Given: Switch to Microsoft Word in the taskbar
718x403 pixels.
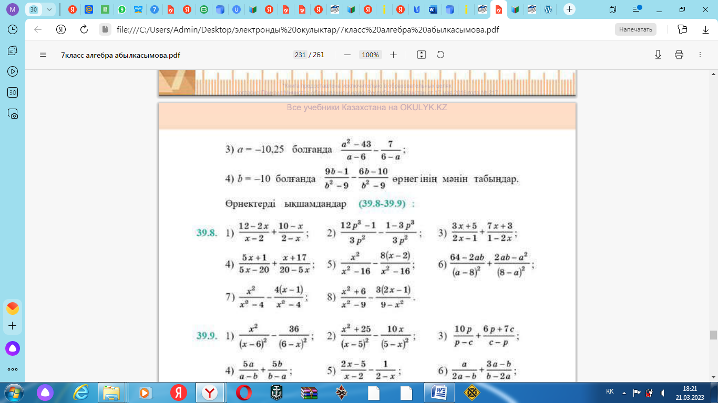Looking at the screenshot, I should (439, 392).
